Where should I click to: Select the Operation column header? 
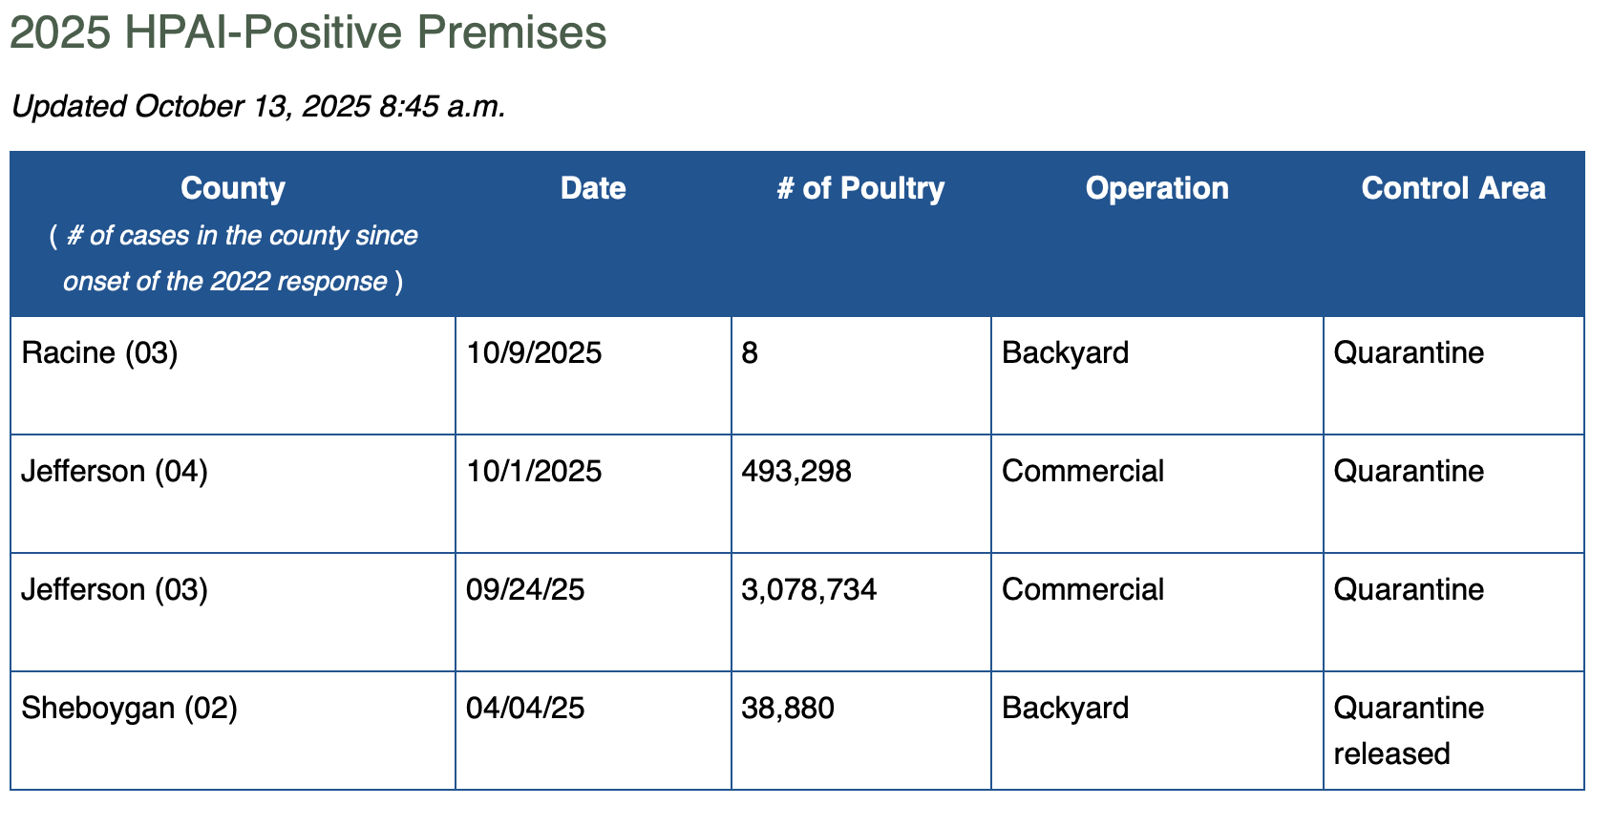pos(1156,188)
